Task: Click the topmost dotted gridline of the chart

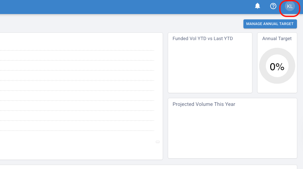Action: click(x=77, y=50)
